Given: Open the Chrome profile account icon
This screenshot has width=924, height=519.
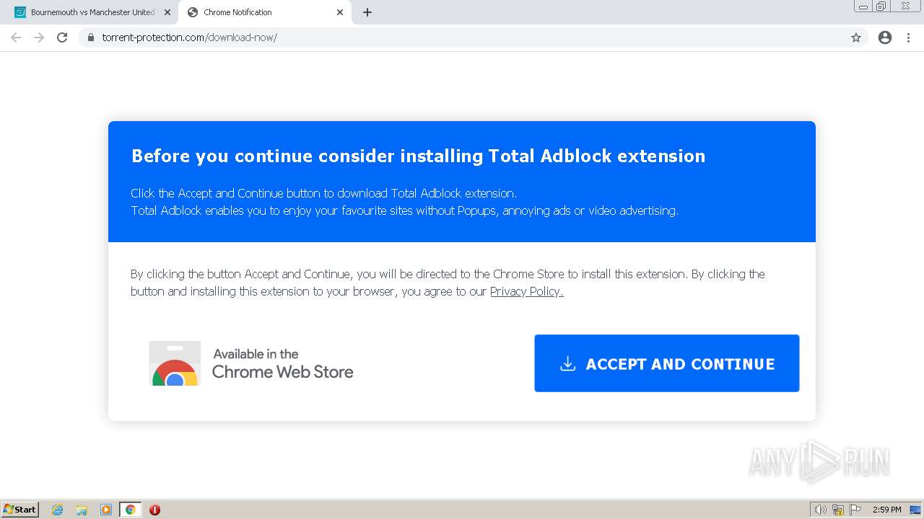Looking at the screenshot, I should click(x=885, y=37).
